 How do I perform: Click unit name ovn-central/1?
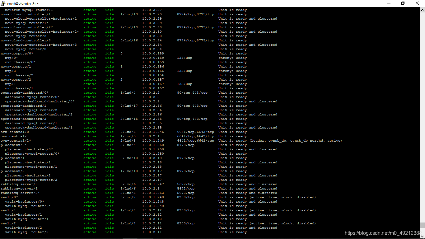click(15, 136)
